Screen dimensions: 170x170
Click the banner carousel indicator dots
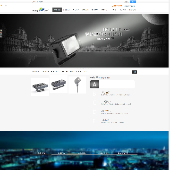[84, 68]
